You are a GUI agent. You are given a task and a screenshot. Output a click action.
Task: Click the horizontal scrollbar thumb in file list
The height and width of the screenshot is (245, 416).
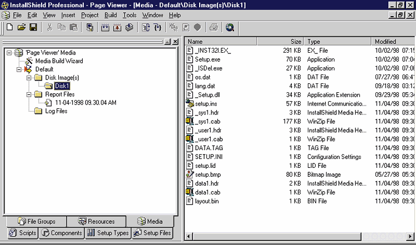277,236
